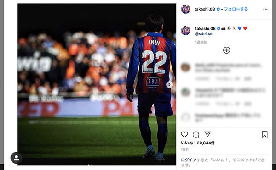Viewport: 276px width, 170px height.
Task: Open takashi.08 profile picture in header
Action: coord(185,9)
